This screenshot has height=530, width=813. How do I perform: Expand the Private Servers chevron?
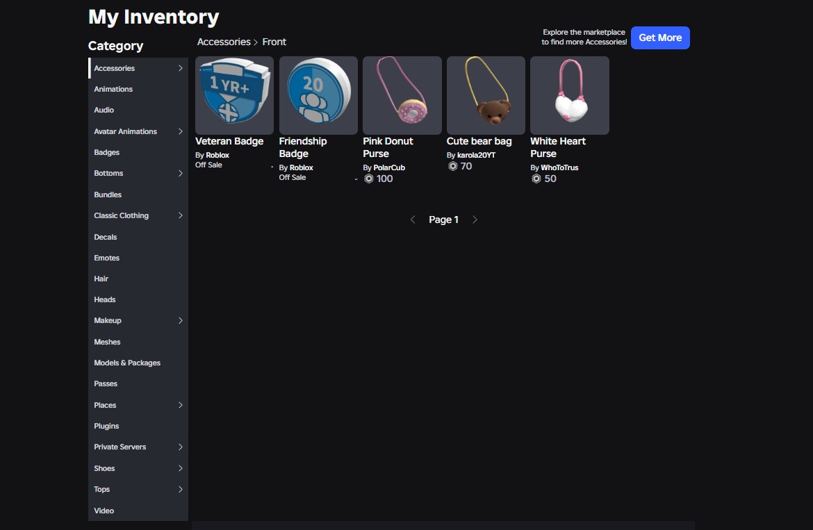click(181, 447)
